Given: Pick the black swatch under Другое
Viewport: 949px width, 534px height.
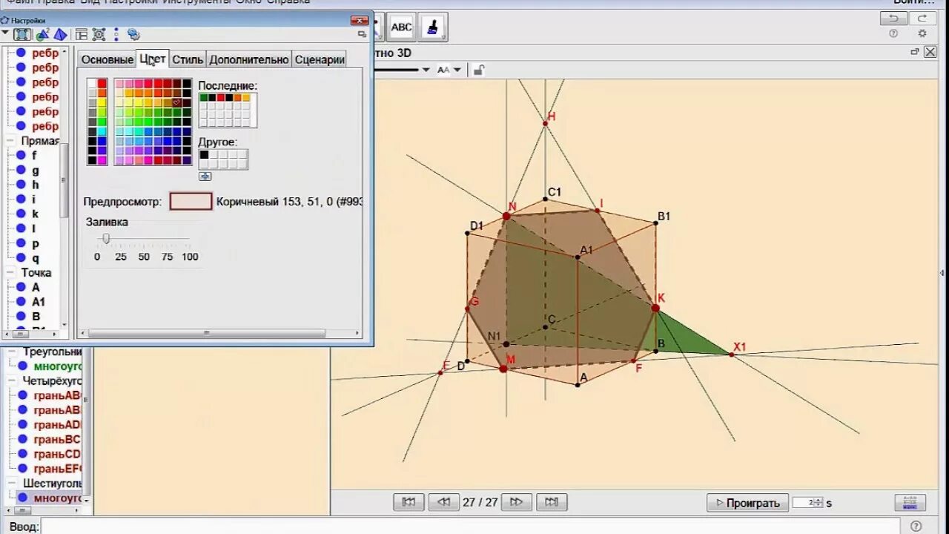Looking at the screenshot, I should click(x=204, y=155).
